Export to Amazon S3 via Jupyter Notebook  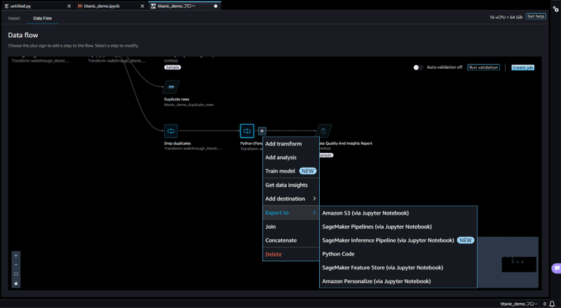(x=398, y=213)
